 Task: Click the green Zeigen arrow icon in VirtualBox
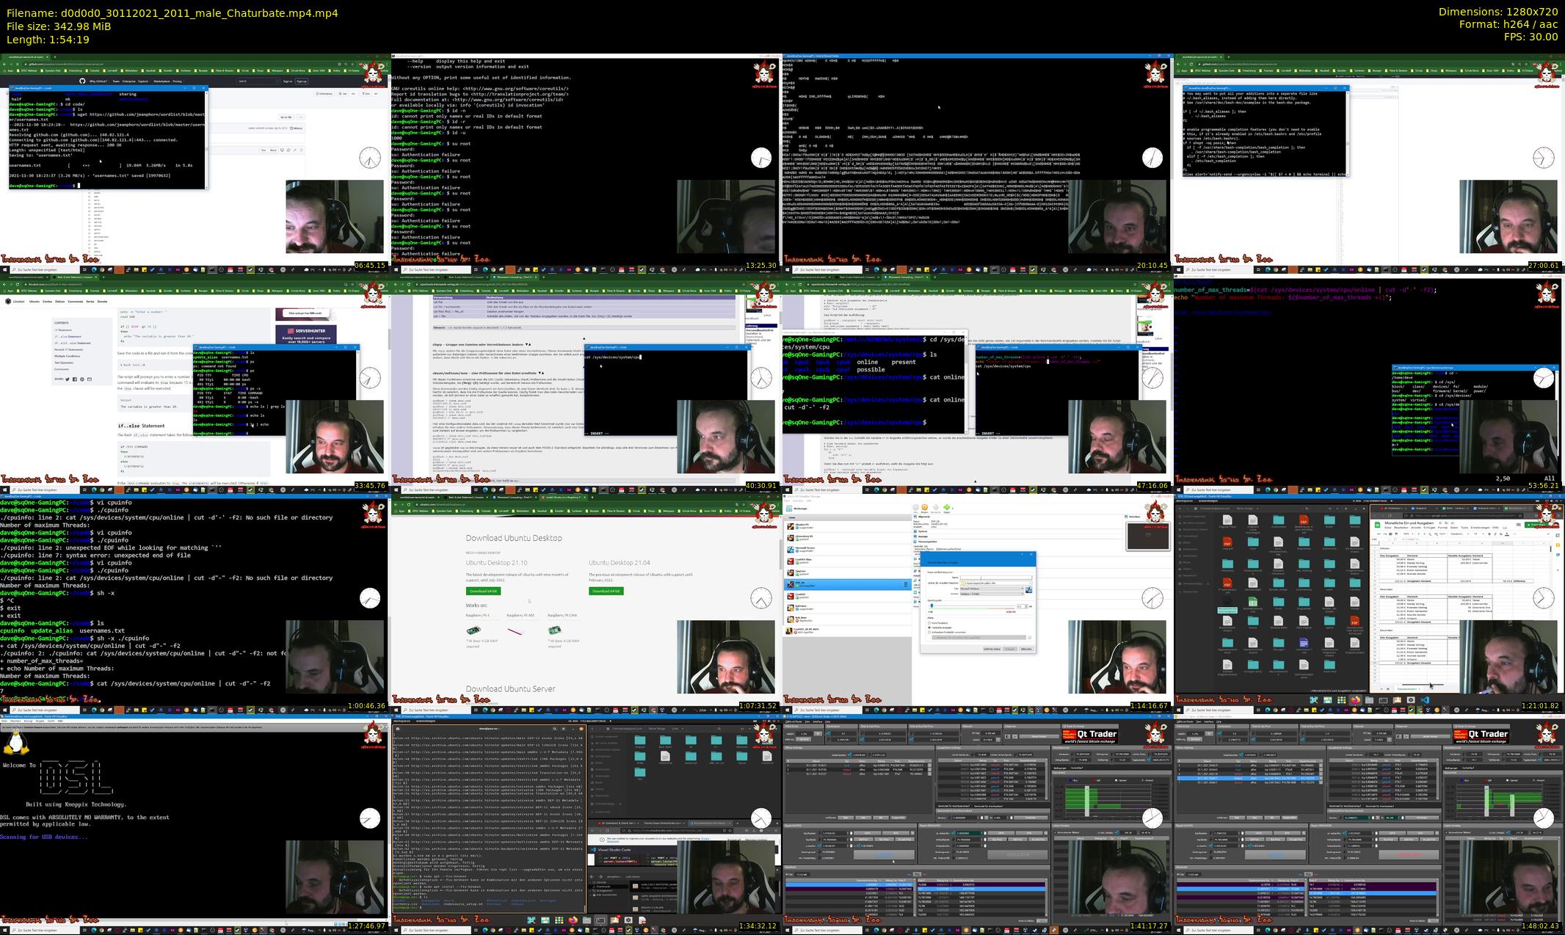coord(947,507)
